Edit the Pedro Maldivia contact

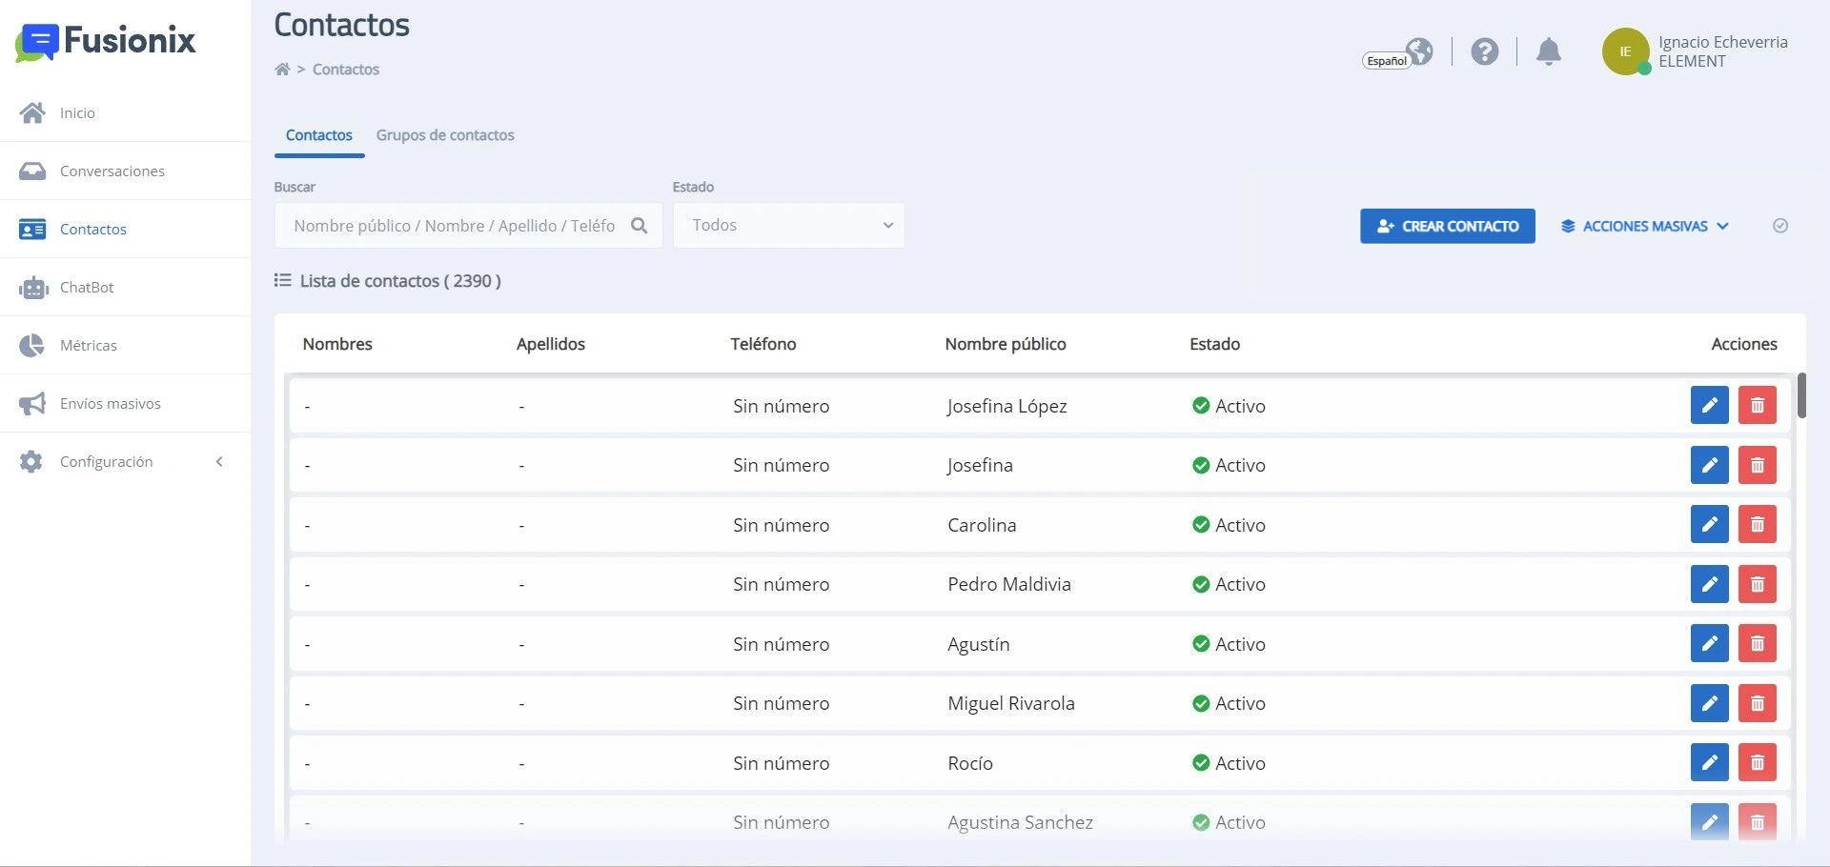1709,584
